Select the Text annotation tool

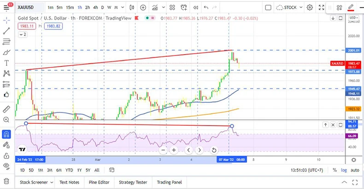6,63
